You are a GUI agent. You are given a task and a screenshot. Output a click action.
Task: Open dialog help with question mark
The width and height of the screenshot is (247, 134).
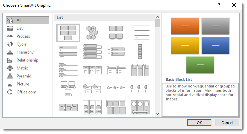[x=219, y=5]
